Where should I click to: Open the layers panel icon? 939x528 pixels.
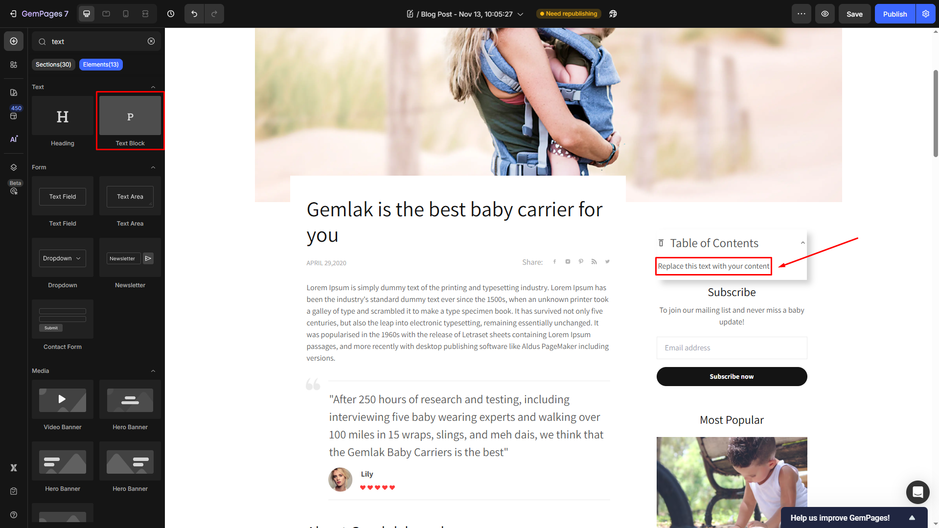click(x=14, y=167)
